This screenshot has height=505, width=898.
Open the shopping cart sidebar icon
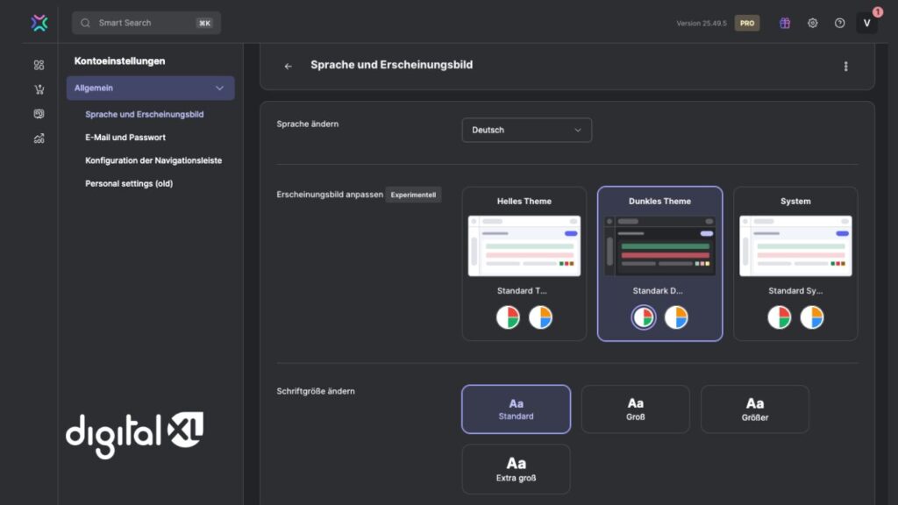click(x=39, y=89)
